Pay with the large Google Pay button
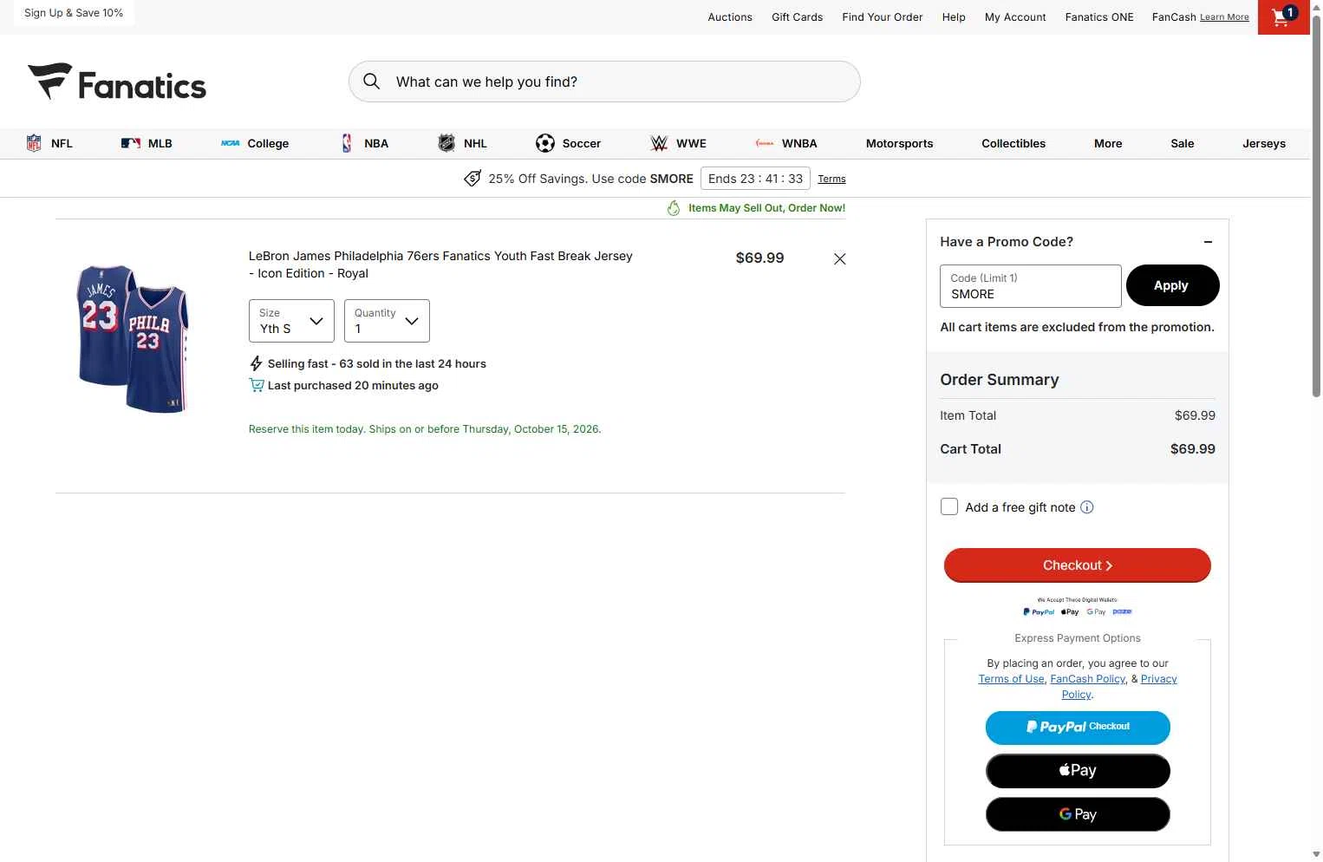The height and width of the screenshot is (862, 1323). (x=1078, y=814)
